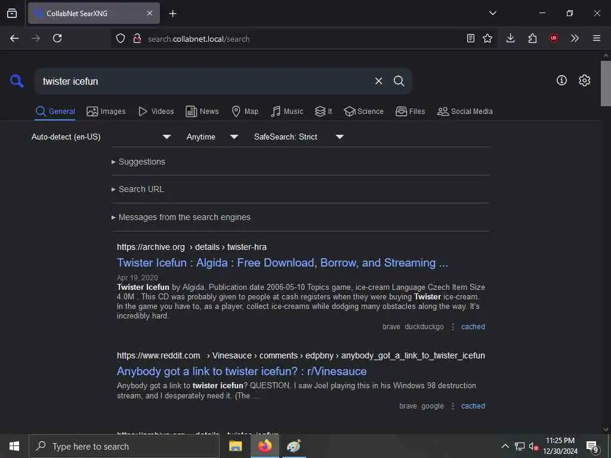Click the reddit.com Vinesauce result URL
611x458 pixels.
click(x=301, y=355)
